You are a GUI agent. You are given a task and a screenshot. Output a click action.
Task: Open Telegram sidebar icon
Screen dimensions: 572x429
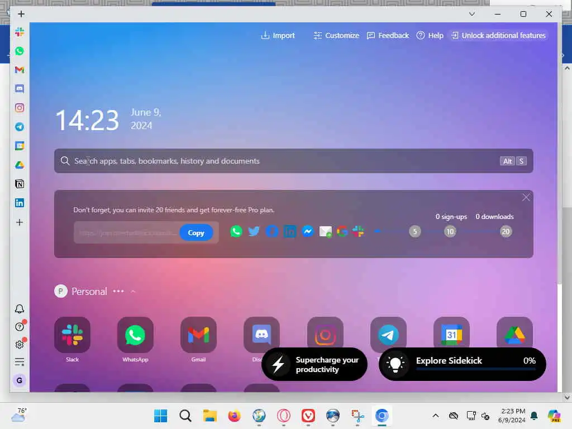(x=20, y=127)
